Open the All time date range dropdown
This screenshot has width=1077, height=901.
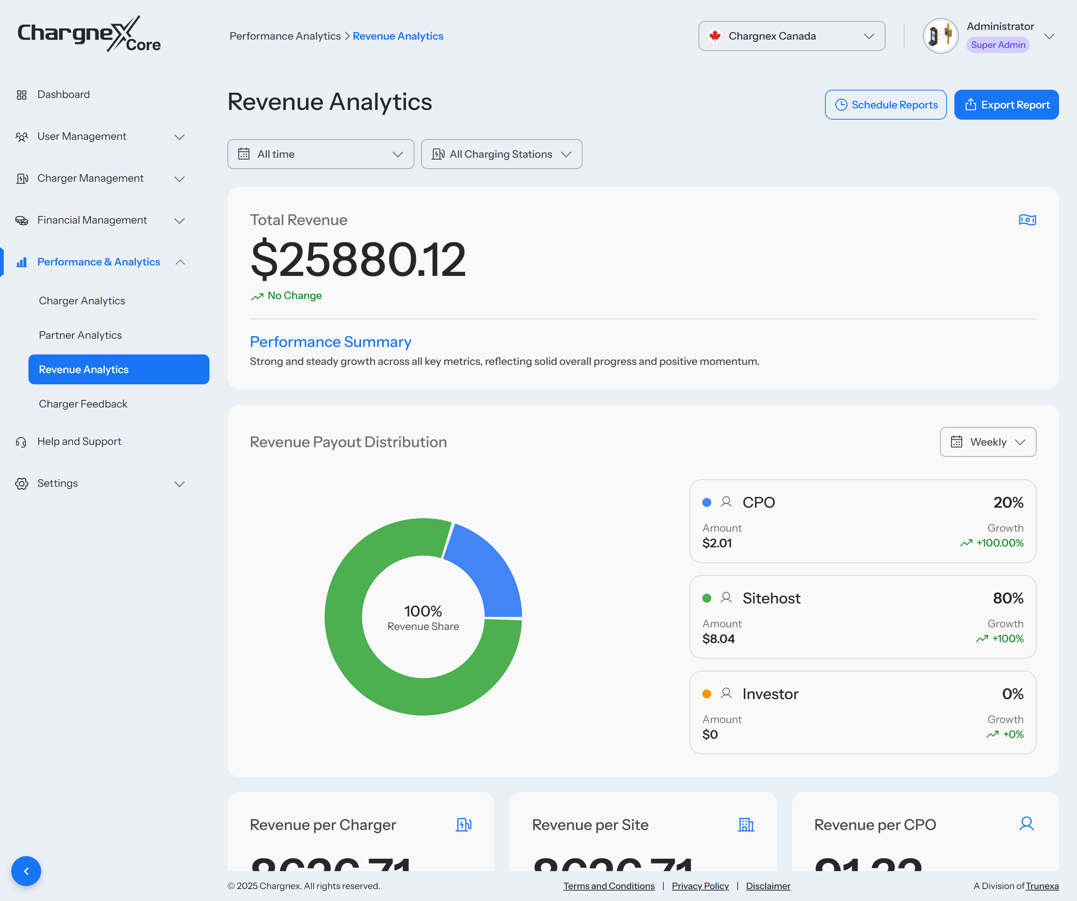(x=320, y=154)
